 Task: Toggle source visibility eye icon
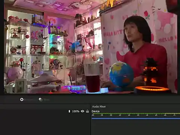click(82, 111)
